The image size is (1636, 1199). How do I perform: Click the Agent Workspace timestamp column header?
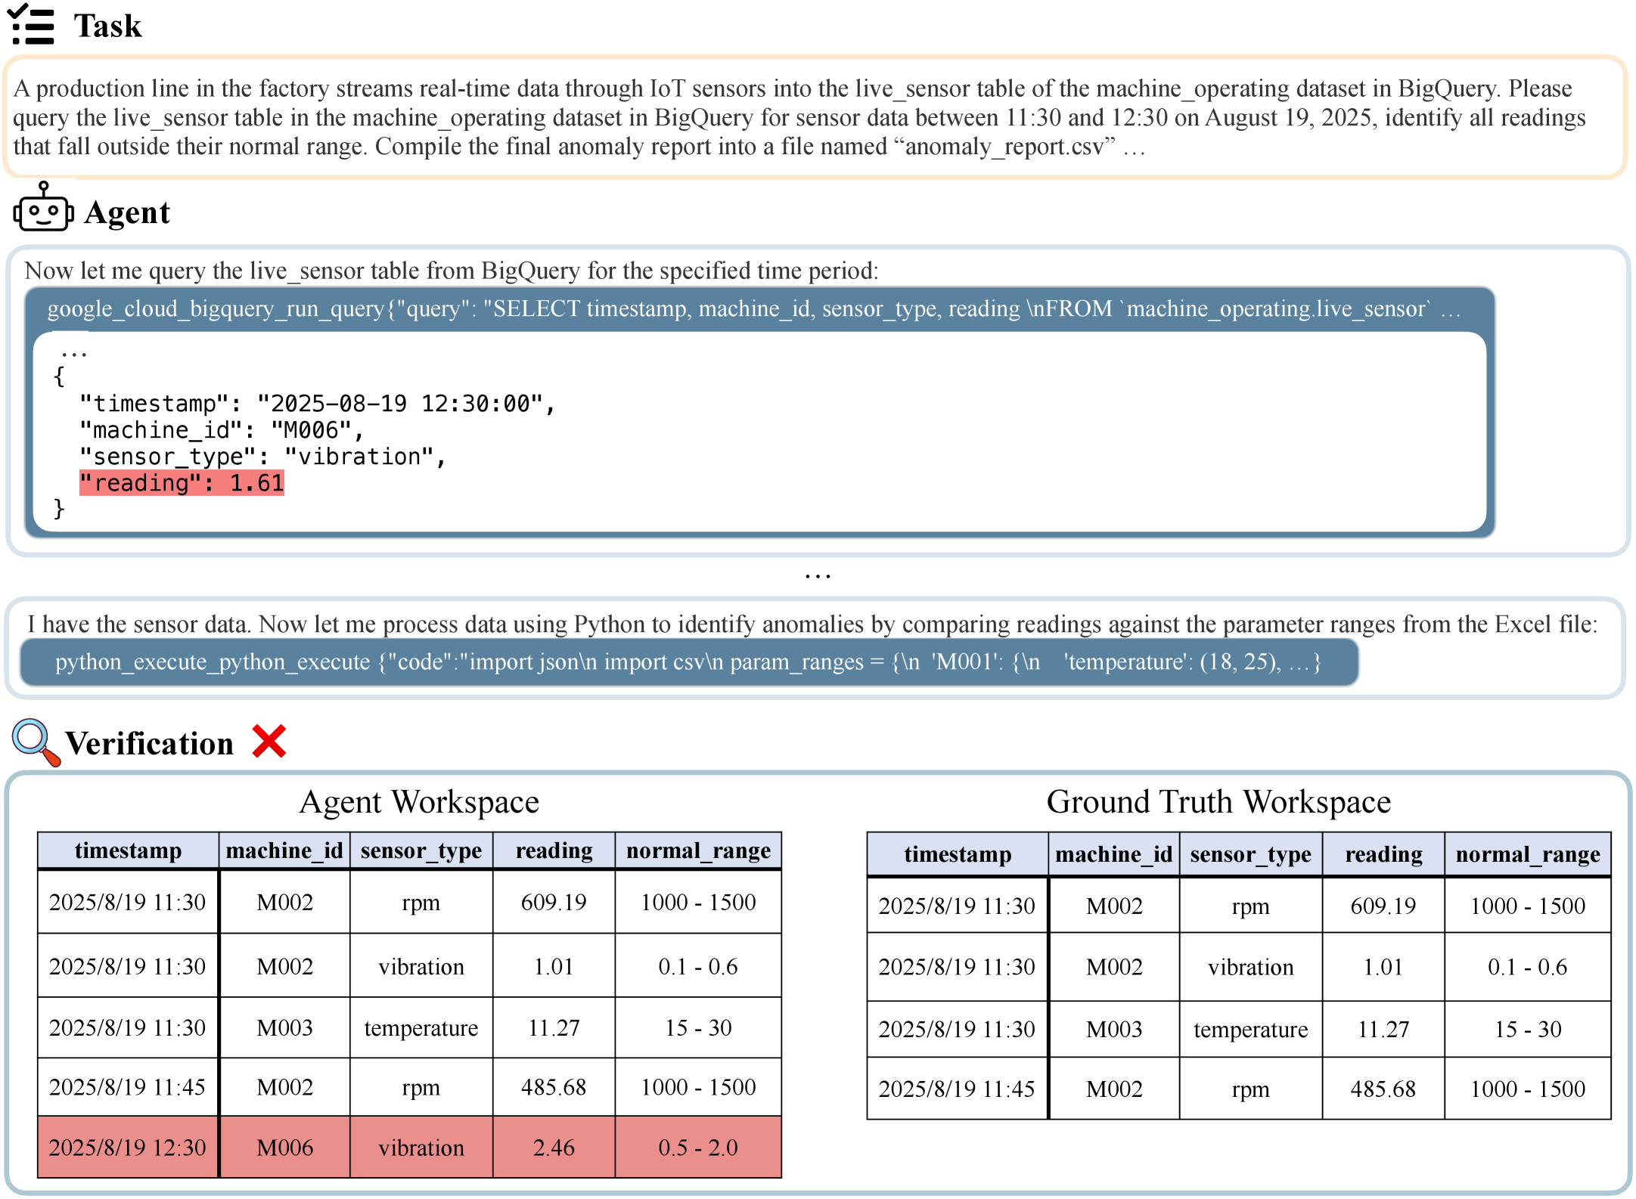click(128, 850)
